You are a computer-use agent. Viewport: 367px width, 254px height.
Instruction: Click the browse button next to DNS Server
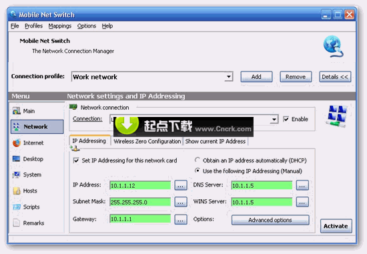(302, 185)
